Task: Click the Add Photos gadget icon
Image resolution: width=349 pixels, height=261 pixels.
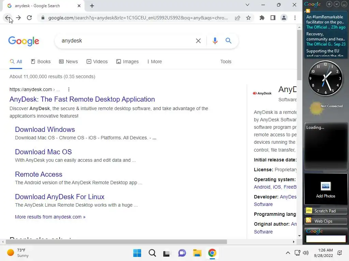Action: (325, 186)
